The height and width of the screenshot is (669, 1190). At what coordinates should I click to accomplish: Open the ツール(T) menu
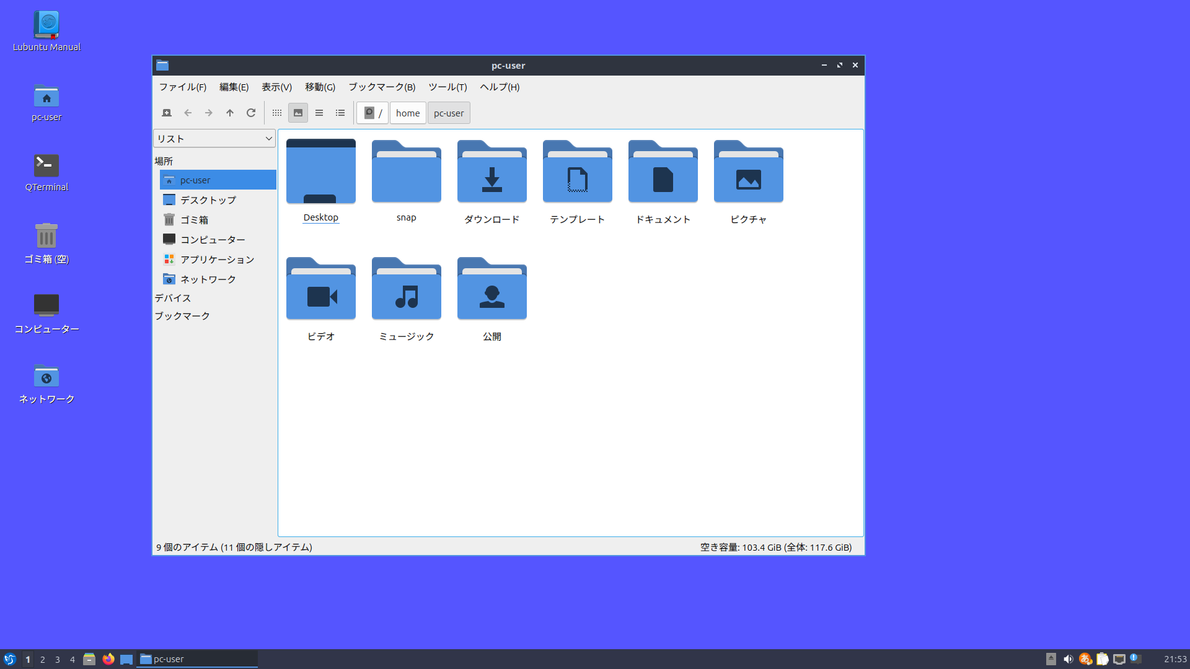tap(447, 87)
